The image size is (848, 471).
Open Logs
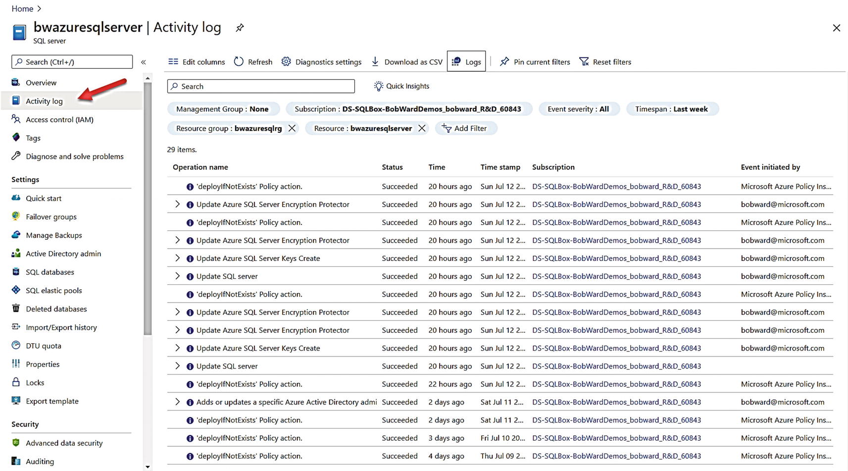pyautogui.click(x=466, y=61)
